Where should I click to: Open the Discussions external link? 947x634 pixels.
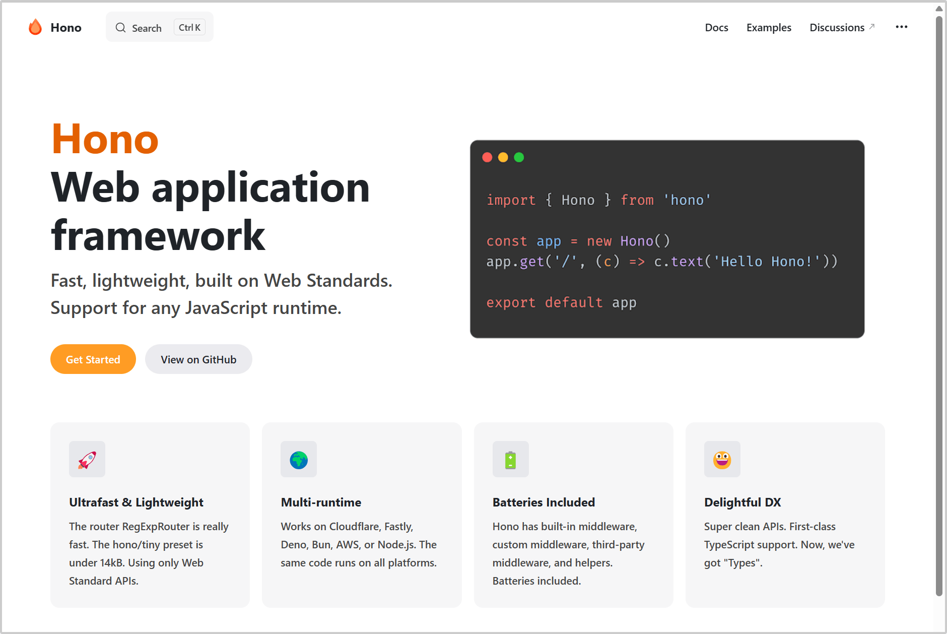(x=842, y=28)
